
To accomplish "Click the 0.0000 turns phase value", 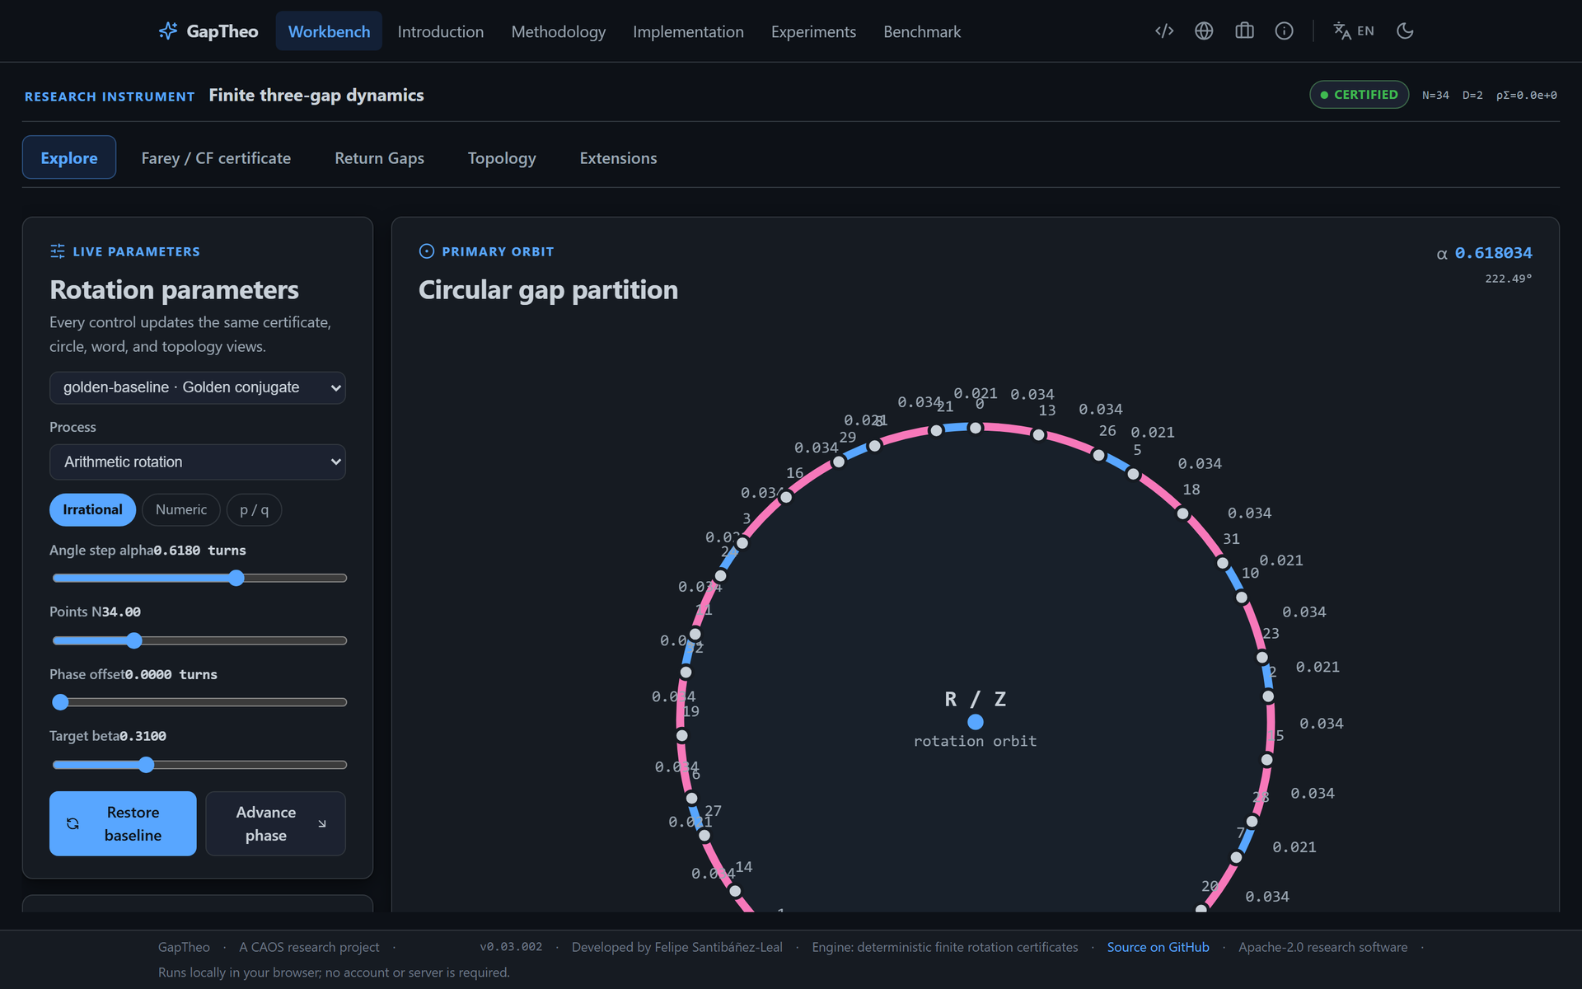I will tap(171, 675).
